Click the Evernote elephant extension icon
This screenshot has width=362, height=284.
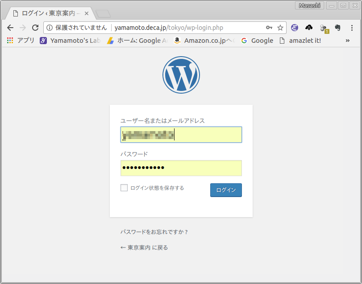(x=337, y=28)
